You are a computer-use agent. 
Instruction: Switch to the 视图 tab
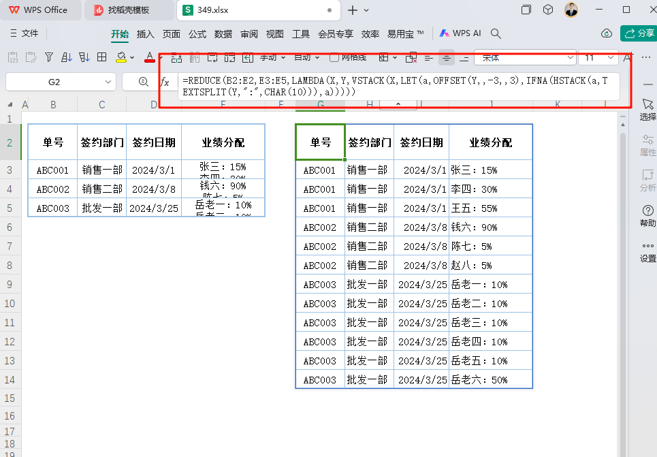coord(275,34)
